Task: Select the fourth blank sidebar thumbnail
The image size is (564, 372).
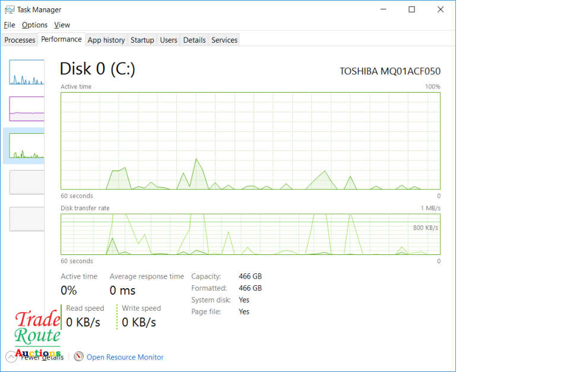Action: pyautogui.click(x=27, y=182)
